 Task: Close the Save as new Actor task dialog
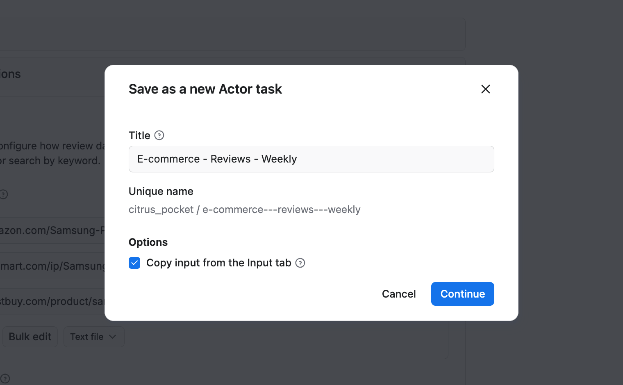(485, 89)
